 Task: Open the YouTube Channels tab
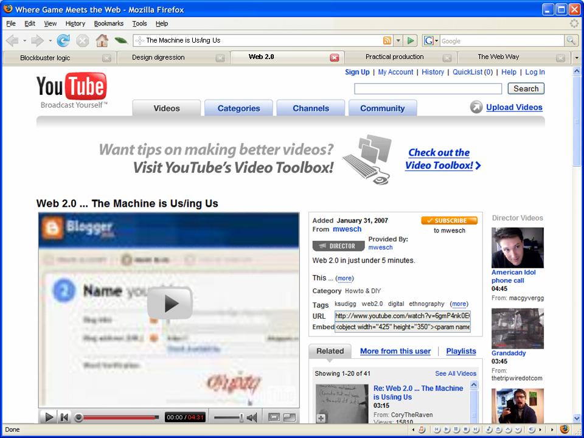(311, 108)
